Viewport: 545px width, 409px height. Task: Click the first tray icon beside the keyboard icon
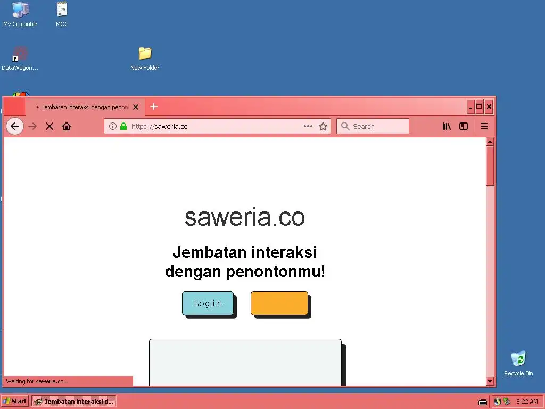tap(498, 402)
